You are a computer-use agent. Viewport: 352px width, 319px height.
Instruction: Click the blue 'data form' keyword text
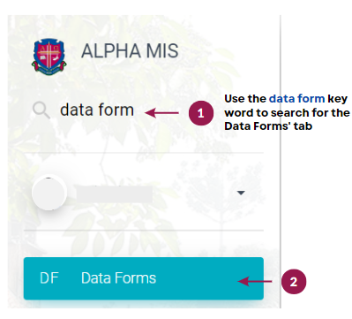coord(296,99)
